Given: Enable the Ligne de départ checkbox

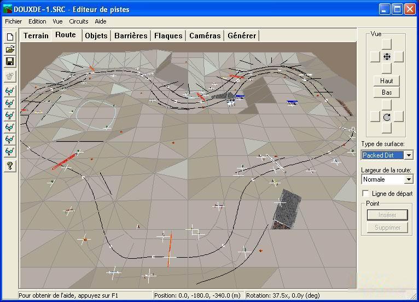Looking at the screenshot, I should pos(365,193).
